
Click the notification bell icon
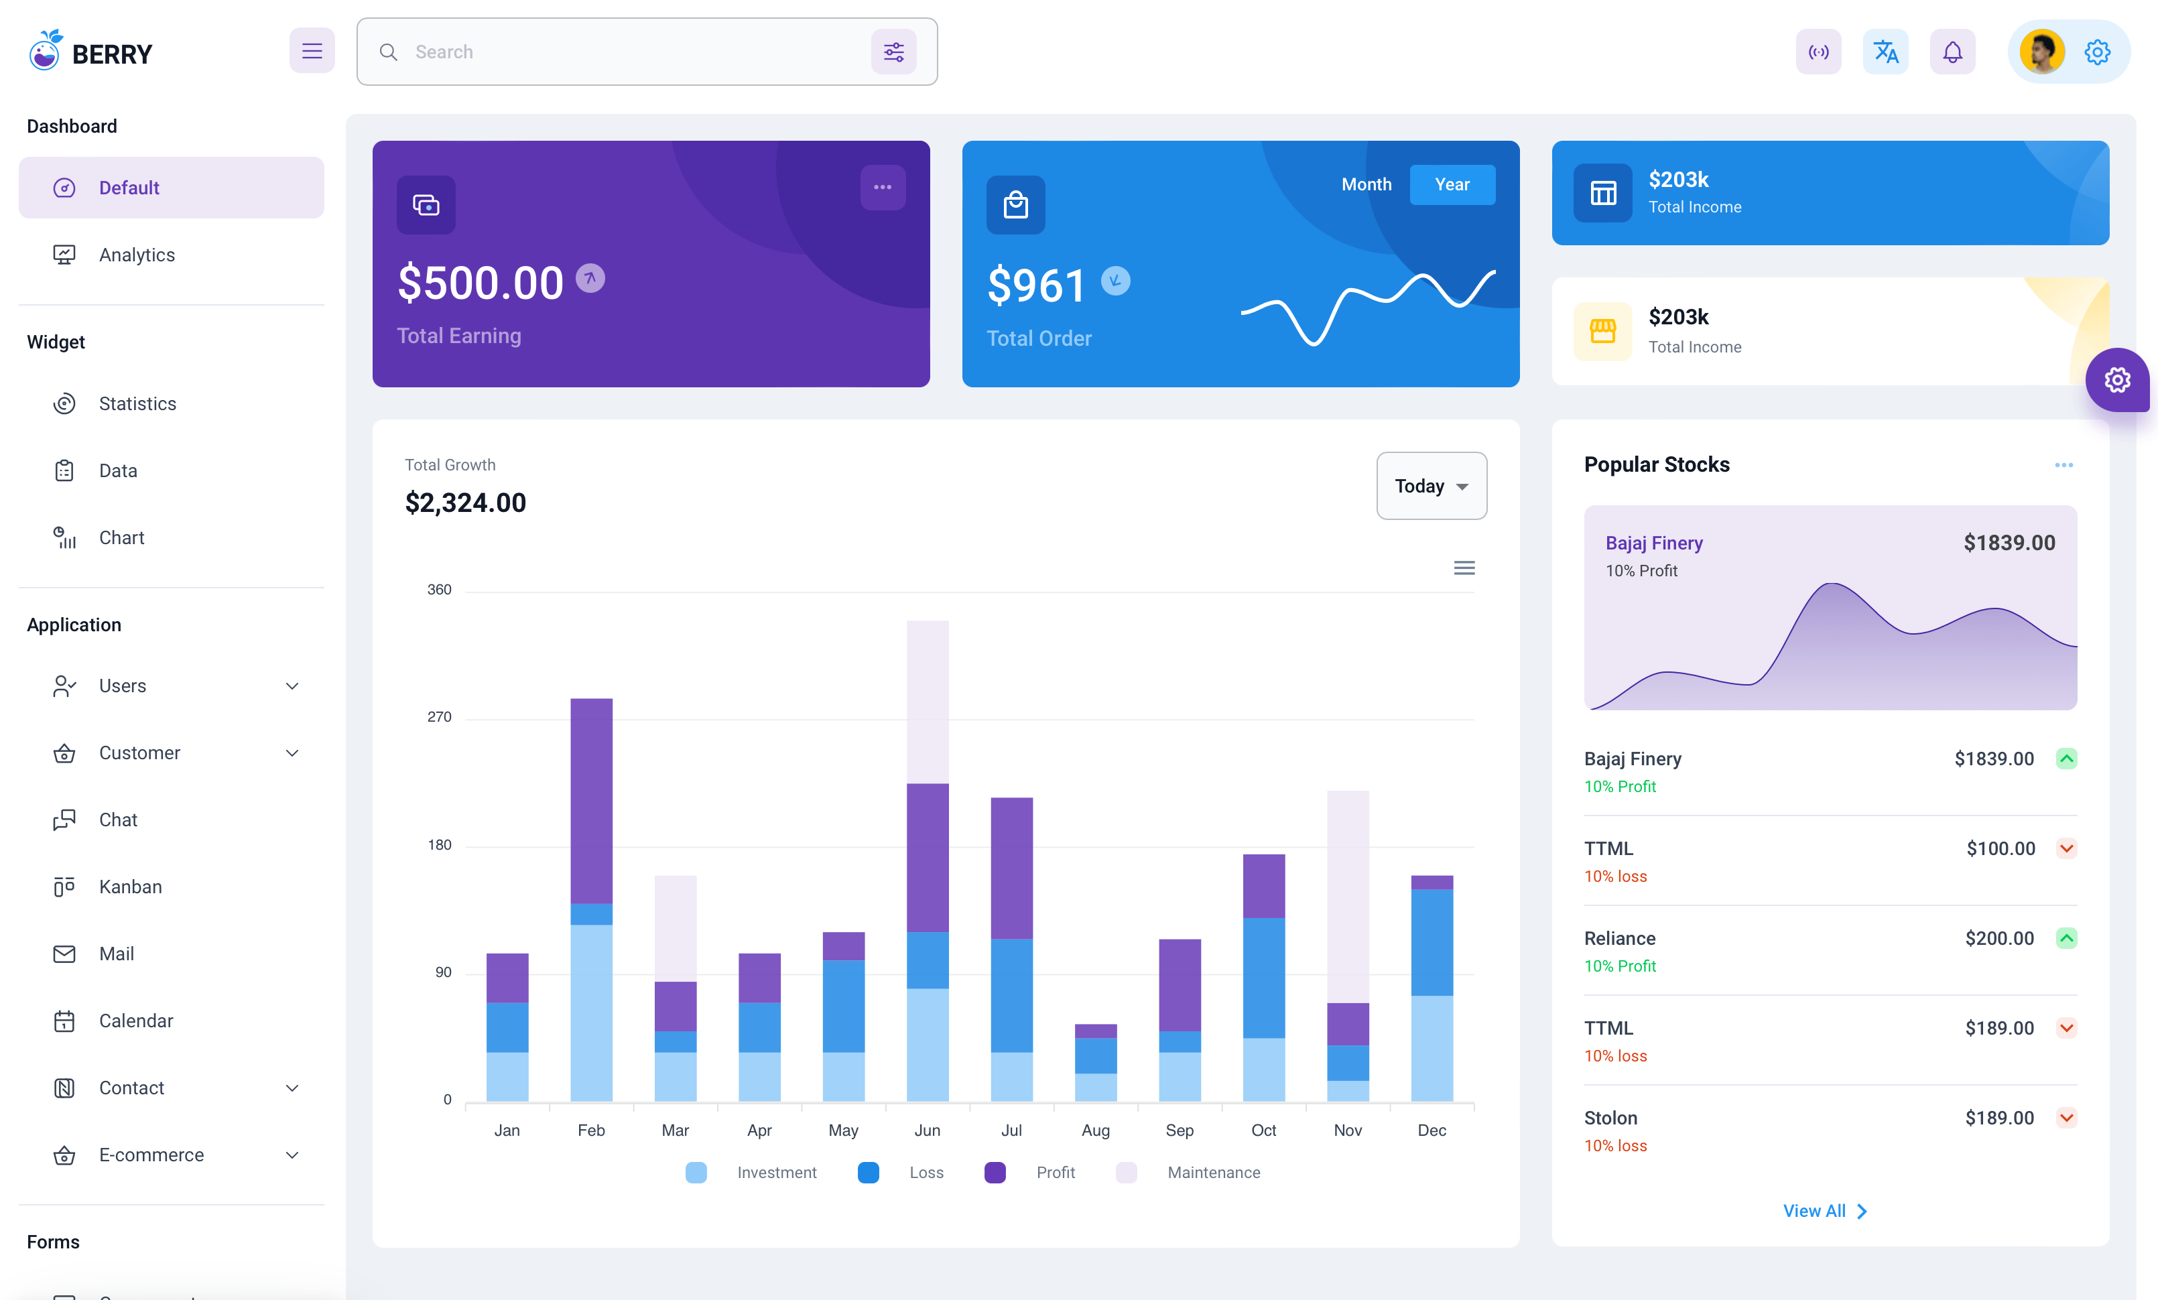tap(1953, 51)
